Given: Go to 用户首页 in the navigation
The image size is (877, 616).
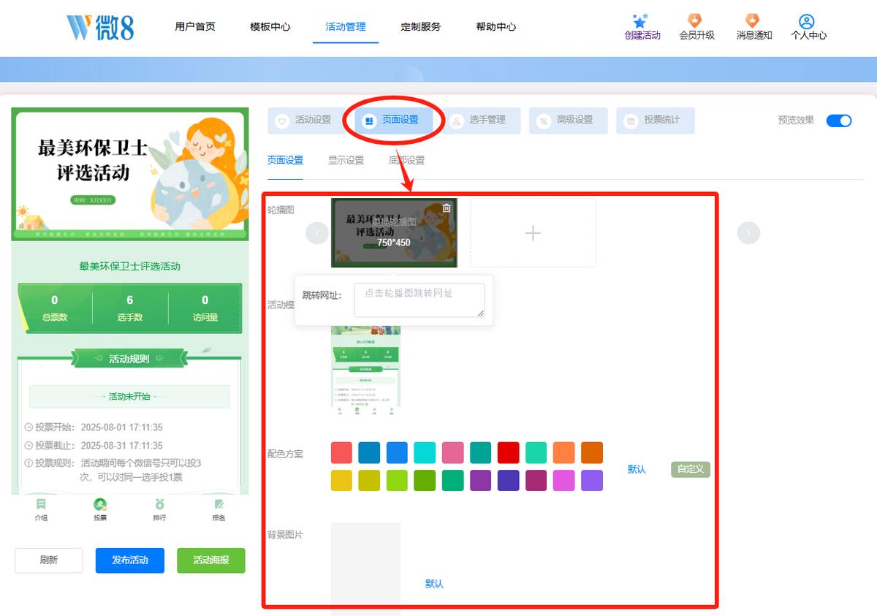Looking at the screenshot, I should coord(195,27).
